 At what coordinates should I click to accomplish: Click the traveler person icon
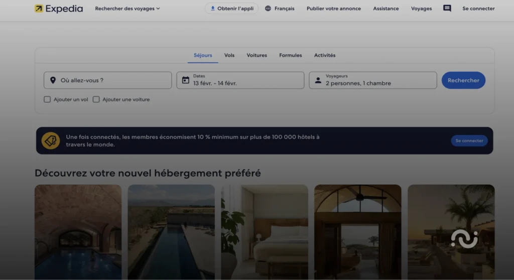318,80
